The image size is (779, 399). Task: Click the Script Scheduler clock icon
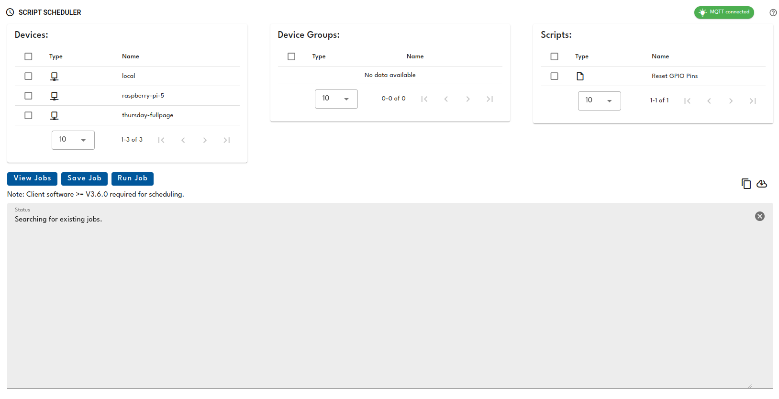[10, 12]
